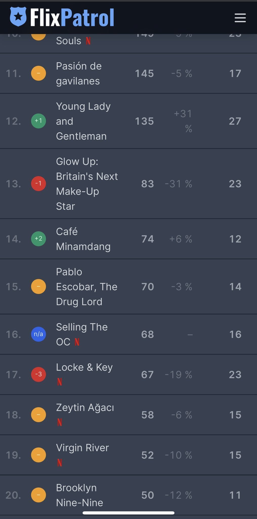Open Pasión de gavilanes title page
Image resolution: width=257 pixels, height=519 pixels.
click(78, 73)
